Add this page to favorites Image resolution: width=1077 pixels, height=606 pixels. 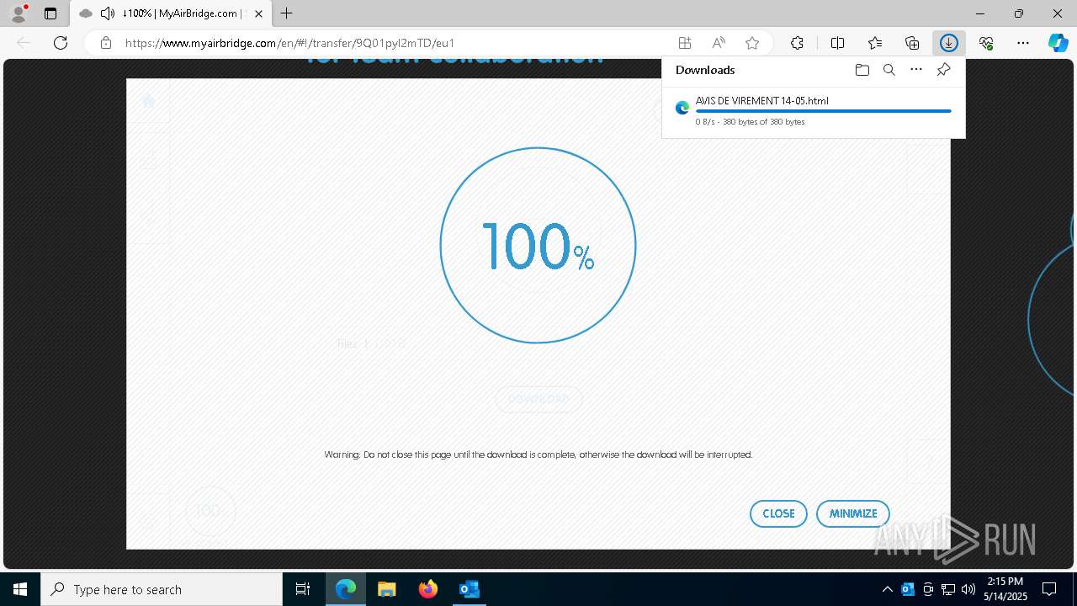pos(752,43)
